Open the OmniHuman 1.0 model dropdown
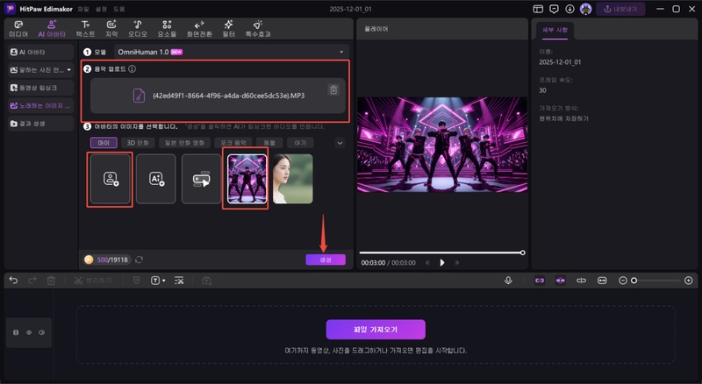702x384 pixels. point(231,52)
